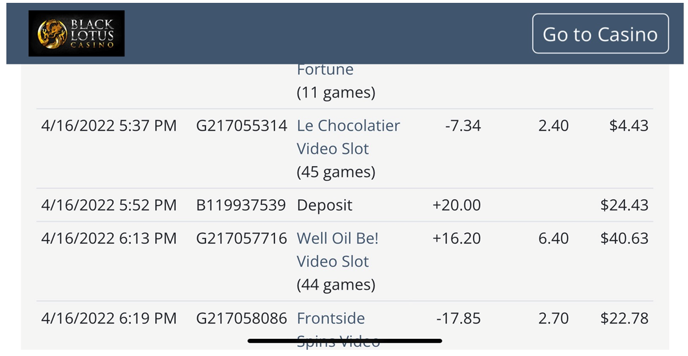Click the 4/16/2022 5:37 PM timestamp

(x=109, y=126)
